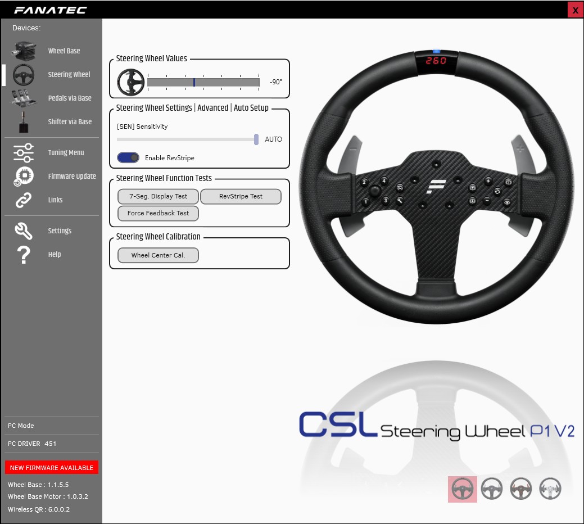Select Steering Wheel in the Devices sidebar

pos(69,74)
